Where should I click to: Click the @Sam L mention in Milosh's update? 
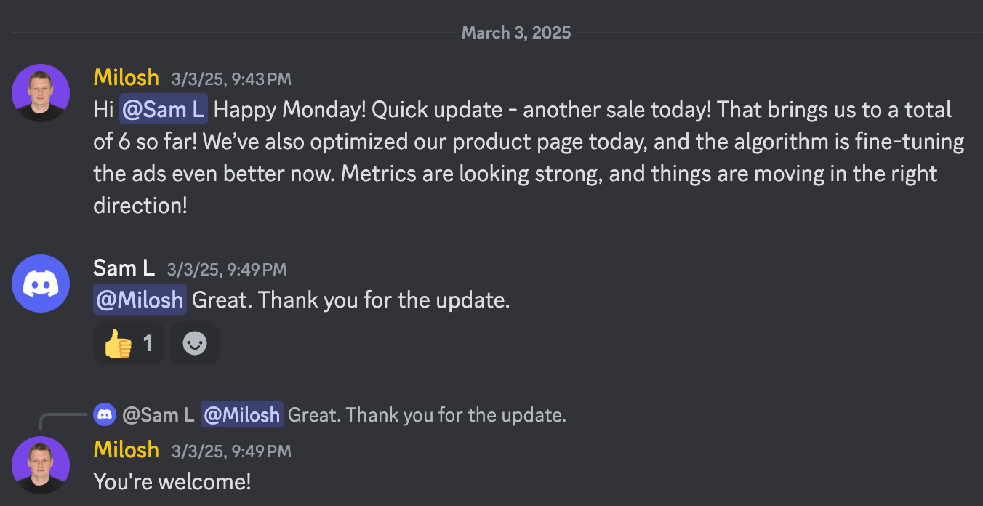164,110
